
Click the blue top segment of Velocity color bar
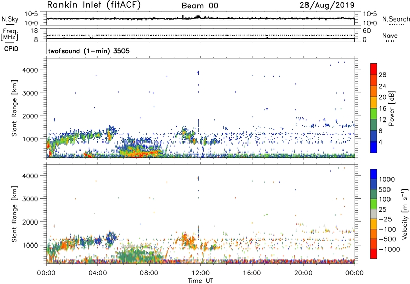[374, 174]
